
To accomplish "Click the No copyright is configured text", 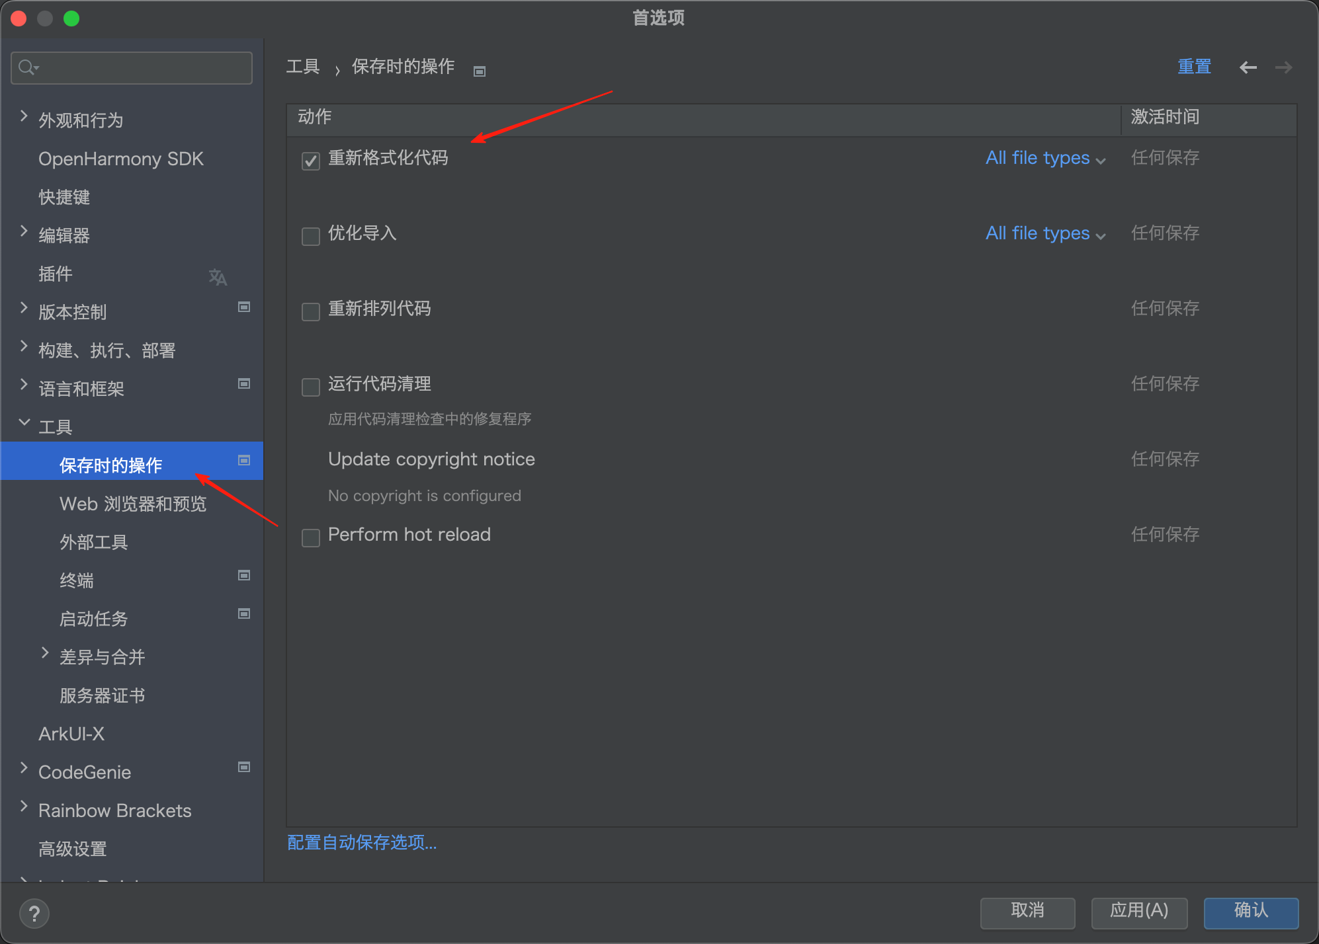I will (425, 496).
